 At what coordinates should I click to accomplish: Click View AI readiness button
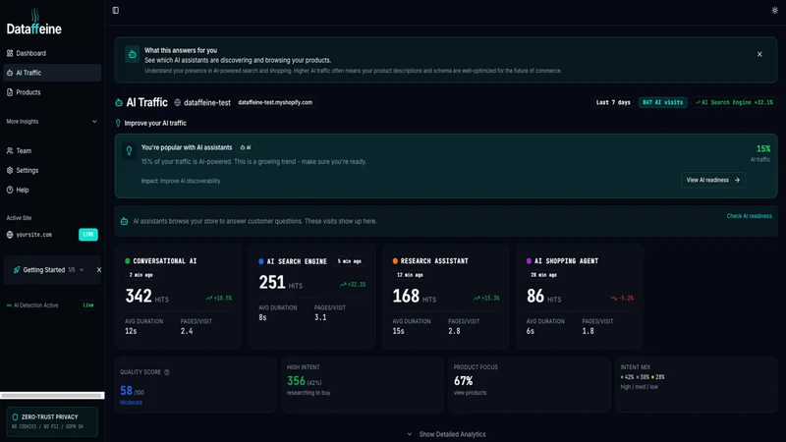coord(713,180)
